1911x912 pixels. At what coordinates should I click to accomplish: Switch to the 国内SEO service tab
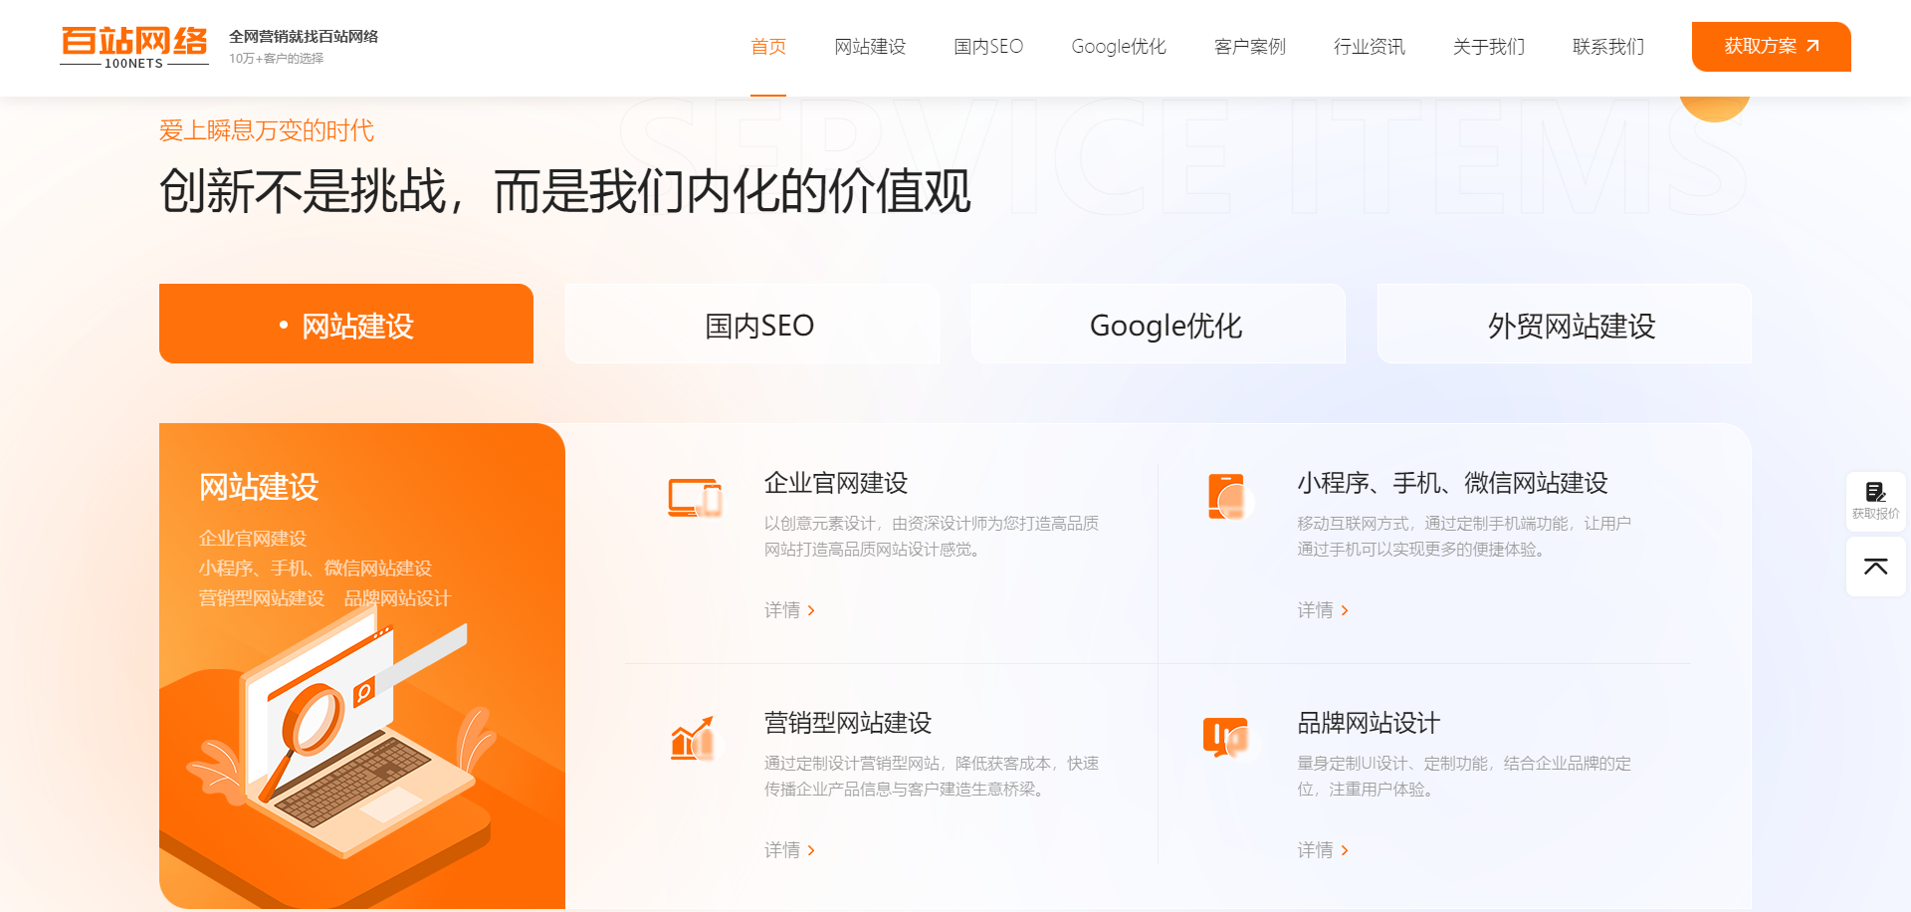(759, 326)
